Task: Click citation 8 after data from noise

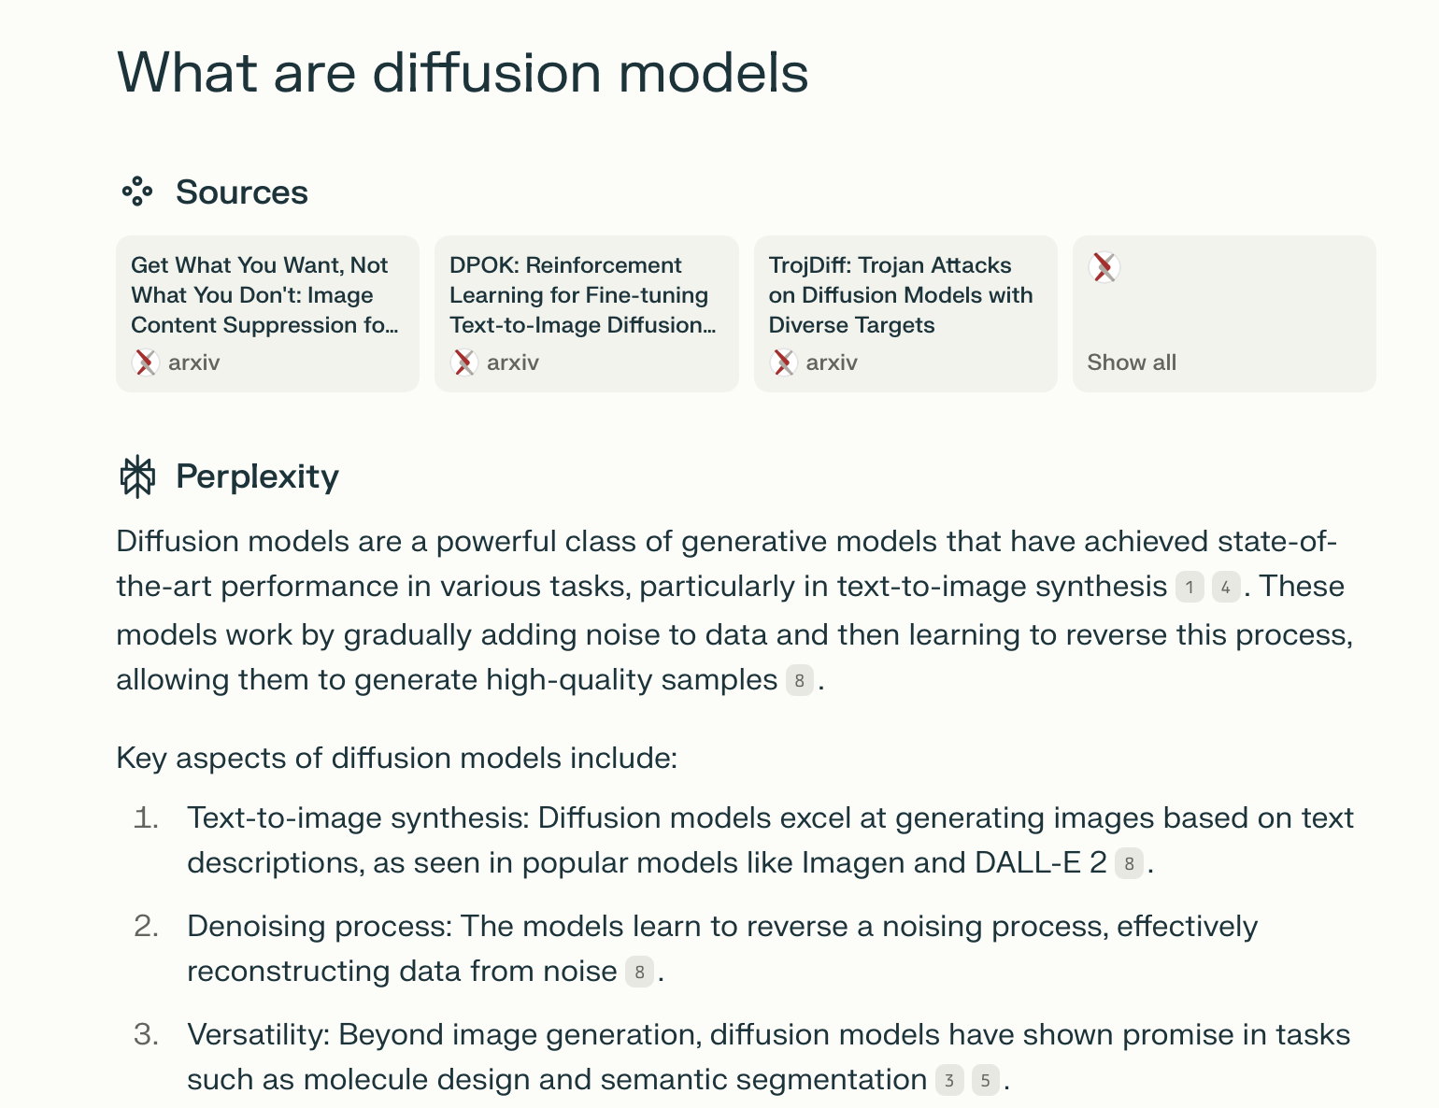Action: [x=639, y=973]
